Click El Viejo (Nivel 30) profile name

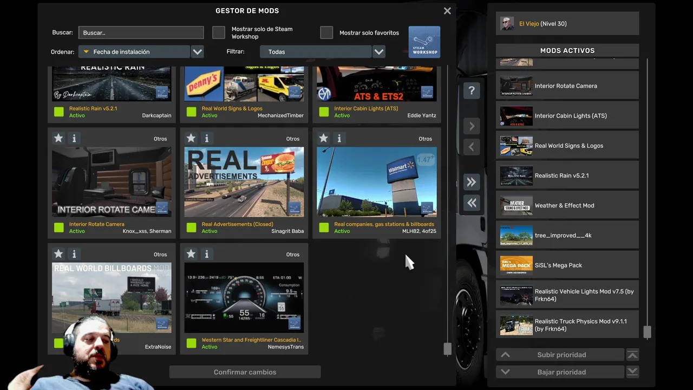(x=543, y=24)
